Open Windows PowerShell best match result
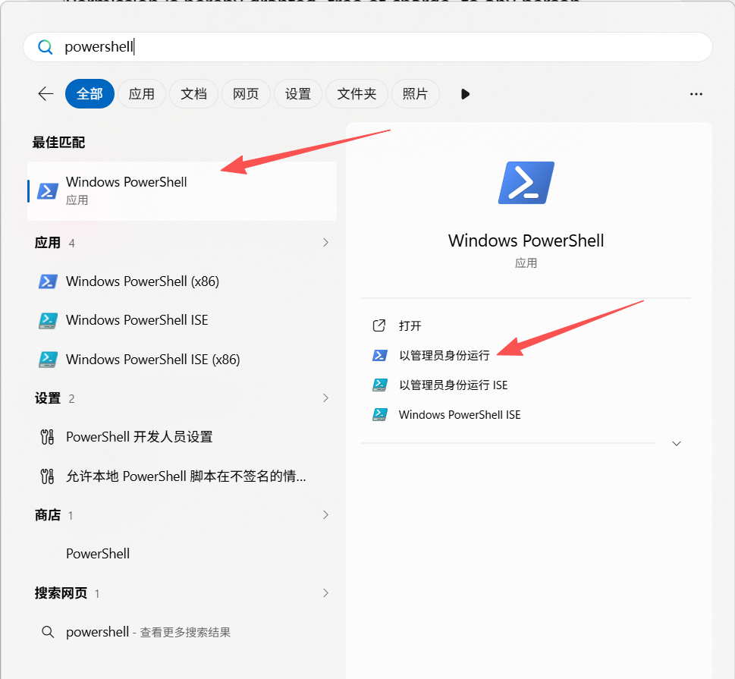 pyautogui.click(x=182, y=191)
